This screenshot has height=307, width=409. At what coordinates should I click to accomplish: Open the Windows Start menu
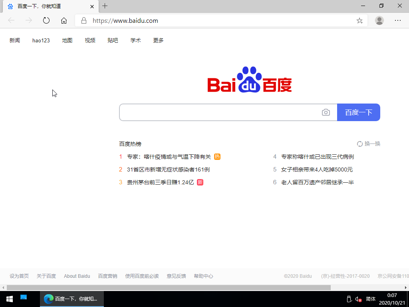tap(10, 299)
